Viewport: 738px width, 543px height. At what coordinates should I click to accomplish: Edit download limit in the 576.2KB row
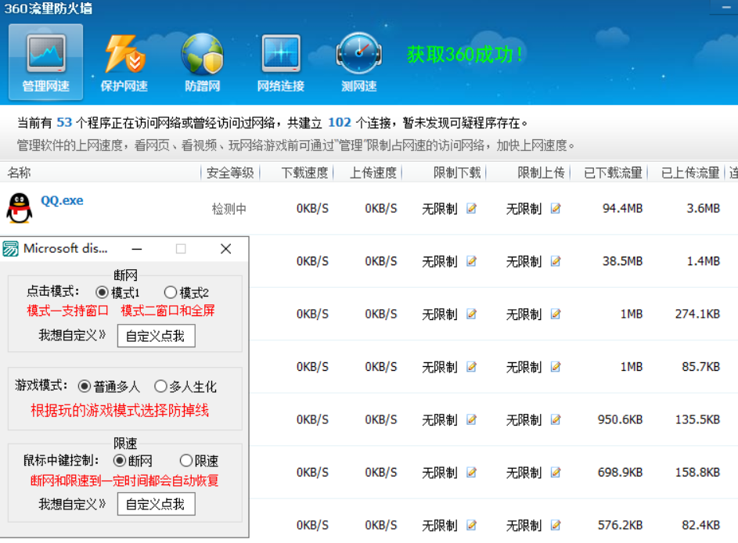(472, 525)
